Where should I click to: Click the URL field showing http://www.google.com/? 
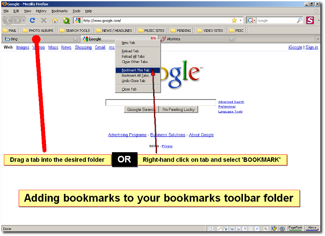point(157,20)
